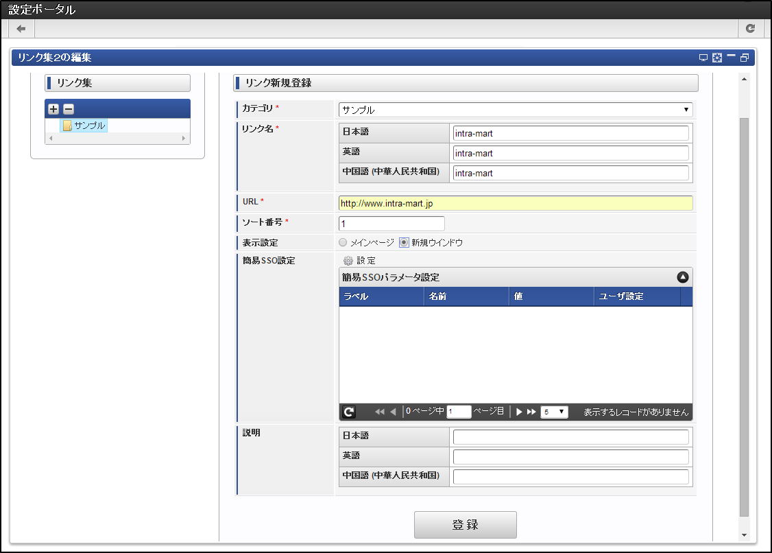Screen dimensions: 772x553
Task: Click the monitor icon in the portlet header
Action: pyautogui.click(x=703, y=58)
